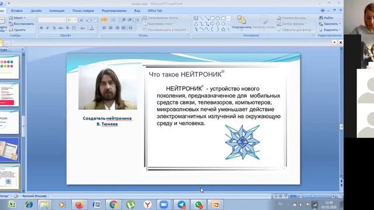Justify the paragraph text

tap(123, 28)
